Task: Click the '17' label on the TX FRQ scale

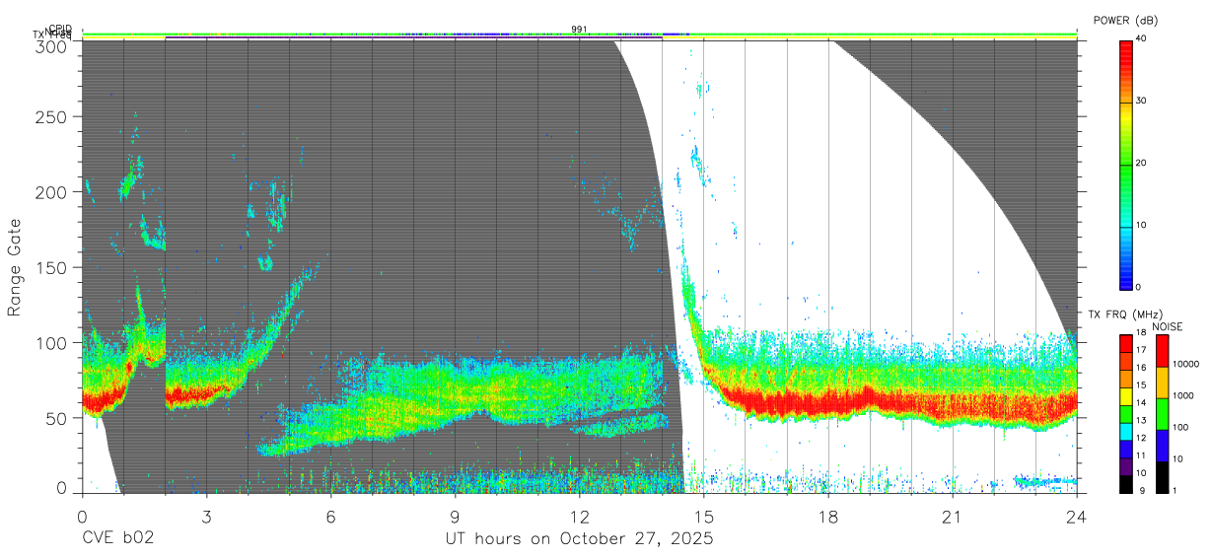Action: pyautogui.click(x=1140, y=350)
